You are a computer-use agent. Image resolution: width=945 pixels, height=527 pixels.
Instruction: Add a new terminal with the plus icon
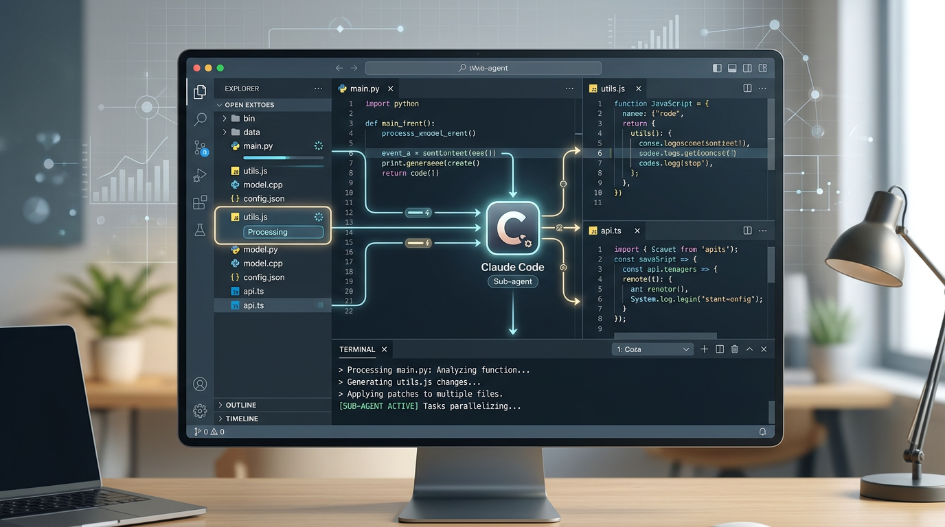(x=703, y=349)
